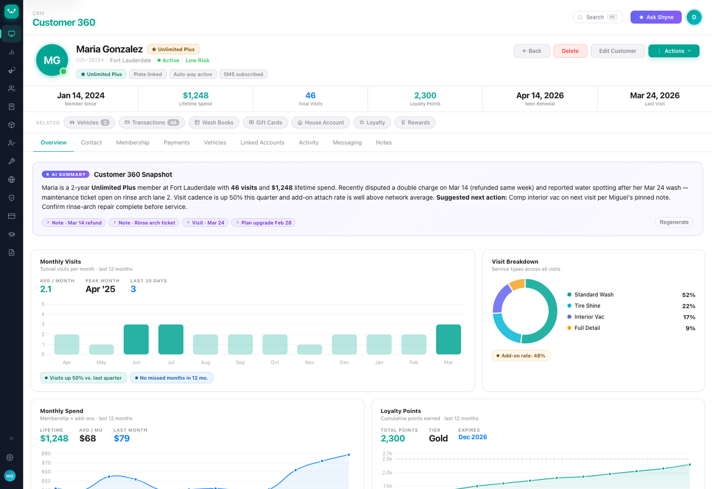Regenerate the AI summary
The image size is (712, 489).
tap(674, 222)
